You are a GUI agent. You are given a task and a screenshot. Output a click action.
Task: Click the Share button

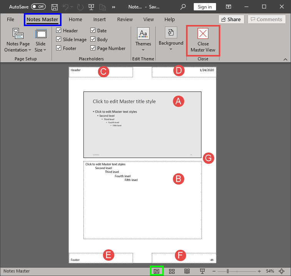(x=231, y=19)
